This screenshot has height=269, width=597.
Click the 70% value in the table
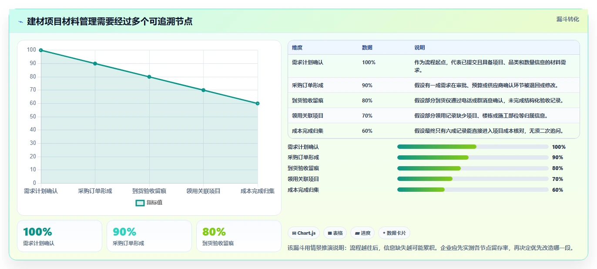pyautogui.click(x=367, y=116)
